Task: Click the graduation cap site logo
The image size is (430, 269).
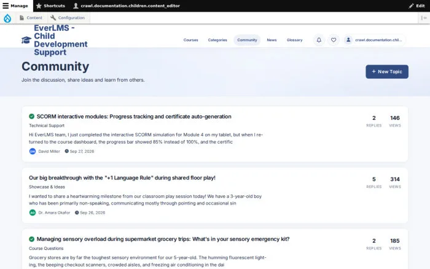Action: 26,40
